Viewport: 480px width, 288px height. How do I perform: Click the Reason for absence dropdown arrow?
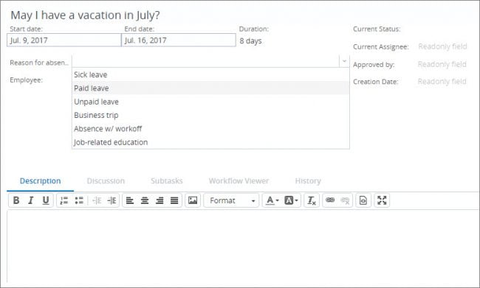pos(344,61)
